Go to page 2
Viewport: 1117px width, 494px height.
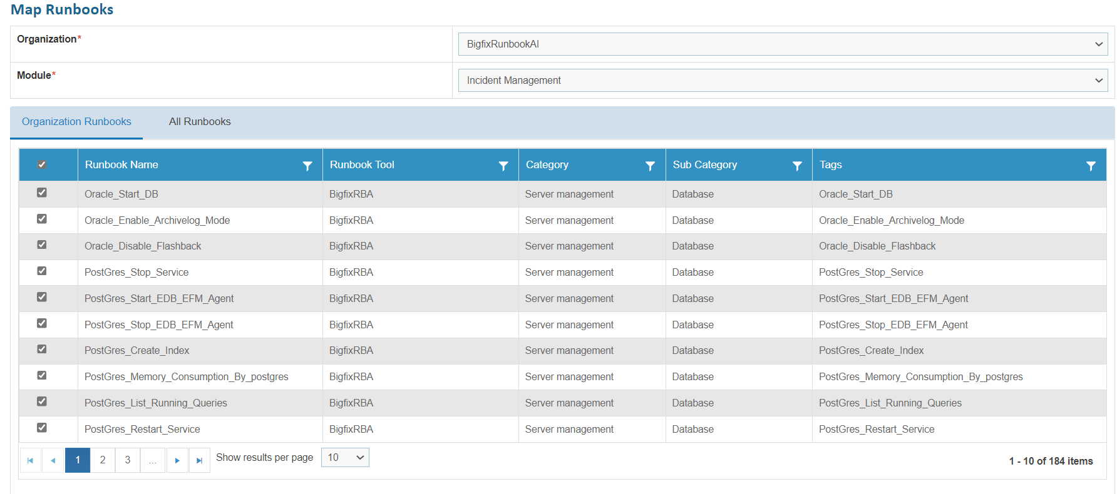coord(103,460)
